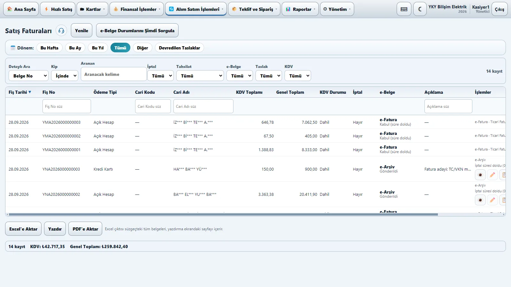Expand the Kartlar menu

[92, 9]
